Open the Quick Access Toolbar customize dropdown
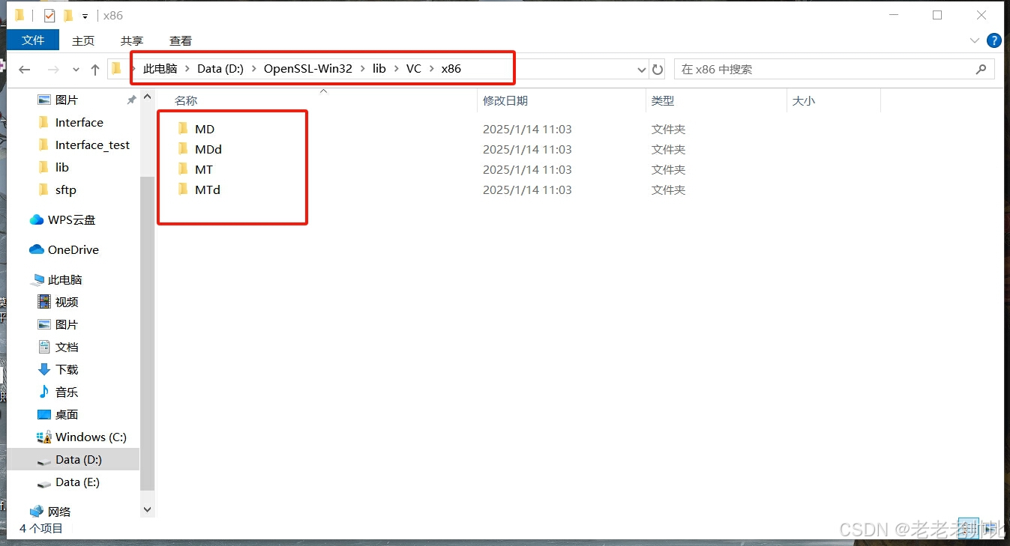 [85, 14]
